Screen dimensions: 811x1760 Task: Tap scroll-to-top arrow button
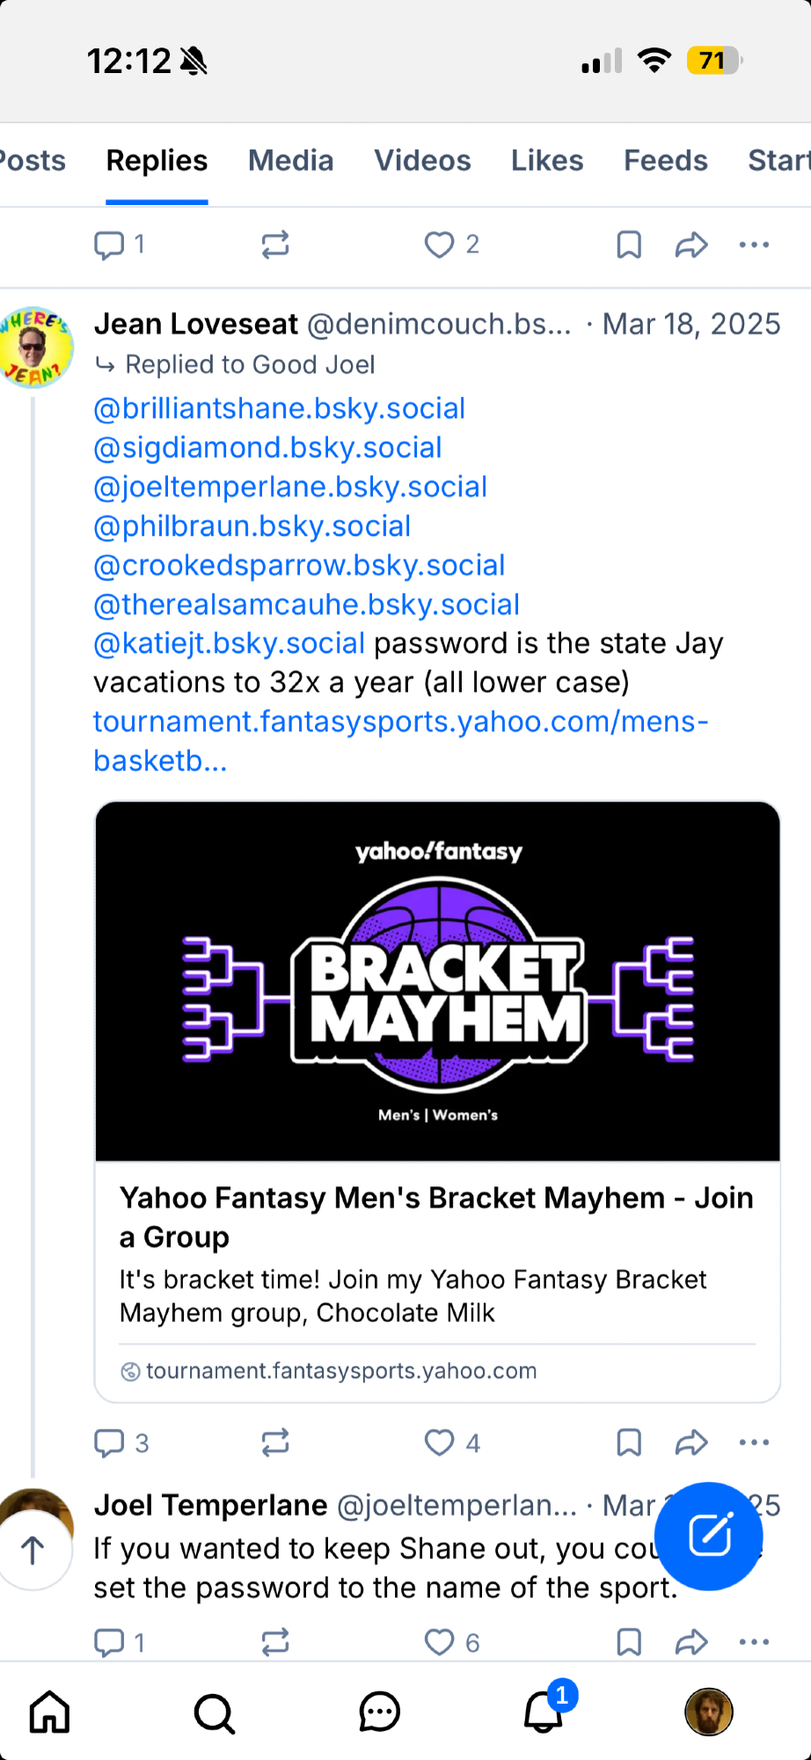33,1551
